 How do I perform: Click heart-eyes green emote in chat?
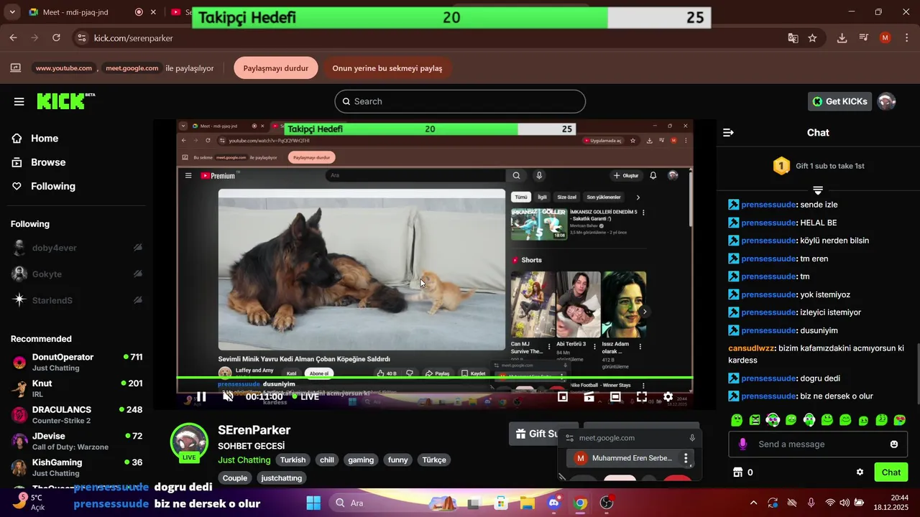899,420
